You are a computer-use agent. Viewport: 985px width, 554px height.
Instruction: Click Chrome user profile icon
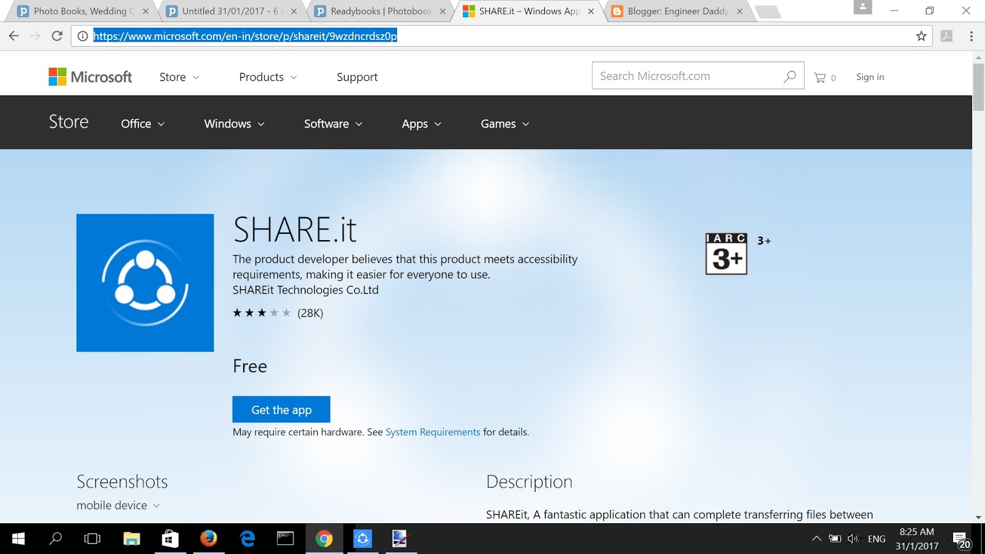[x=862, y=8]
